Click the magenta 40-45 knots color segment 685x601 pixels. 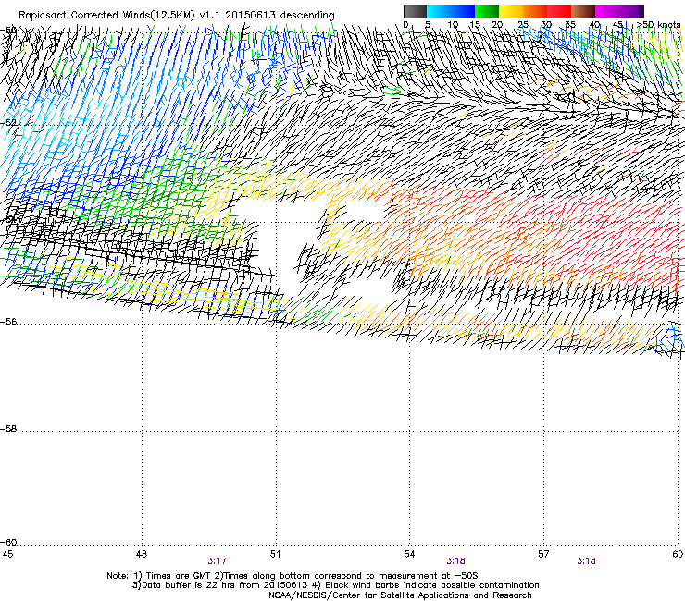tap(607, 11)
